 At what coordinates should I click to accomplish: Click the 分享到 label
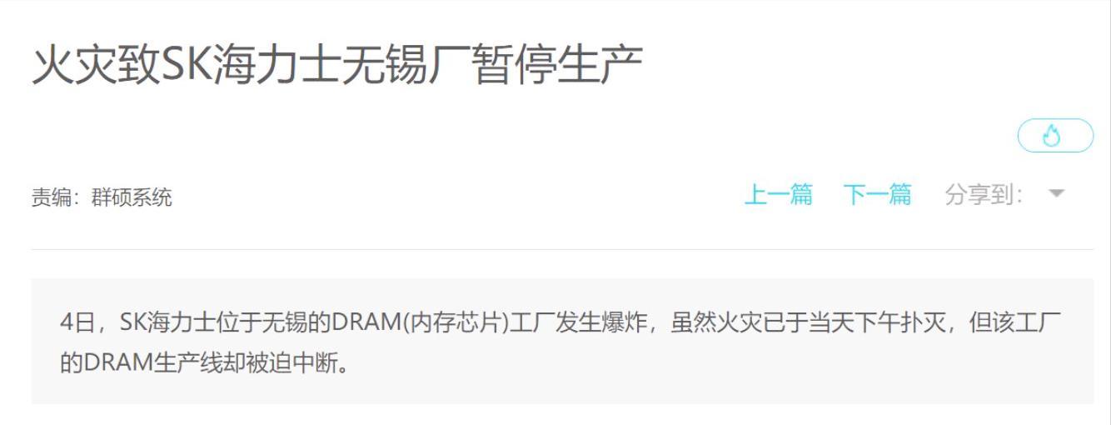click(984, 195)
